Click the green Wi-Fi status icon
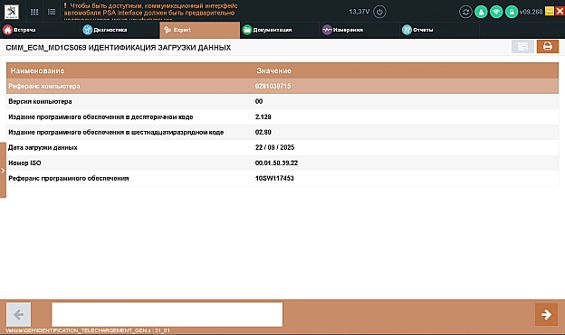 [x=496, y=12]
